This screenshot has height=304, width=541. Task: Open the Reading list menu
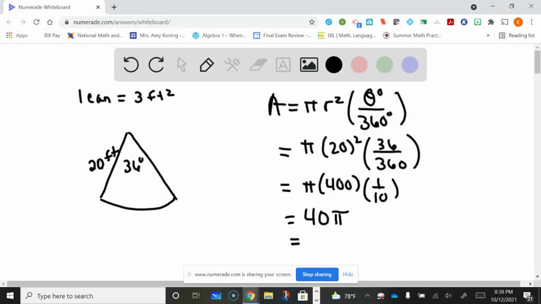pyautogui.click(x=518, y=35)
